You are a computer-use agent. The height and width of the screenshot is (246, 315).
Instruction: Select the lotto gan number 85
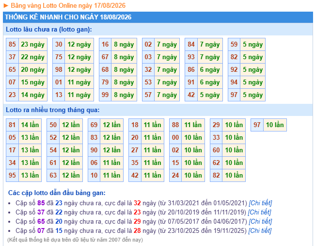click(12, 44)
